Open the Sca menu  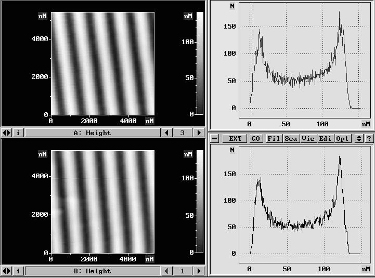291,139
